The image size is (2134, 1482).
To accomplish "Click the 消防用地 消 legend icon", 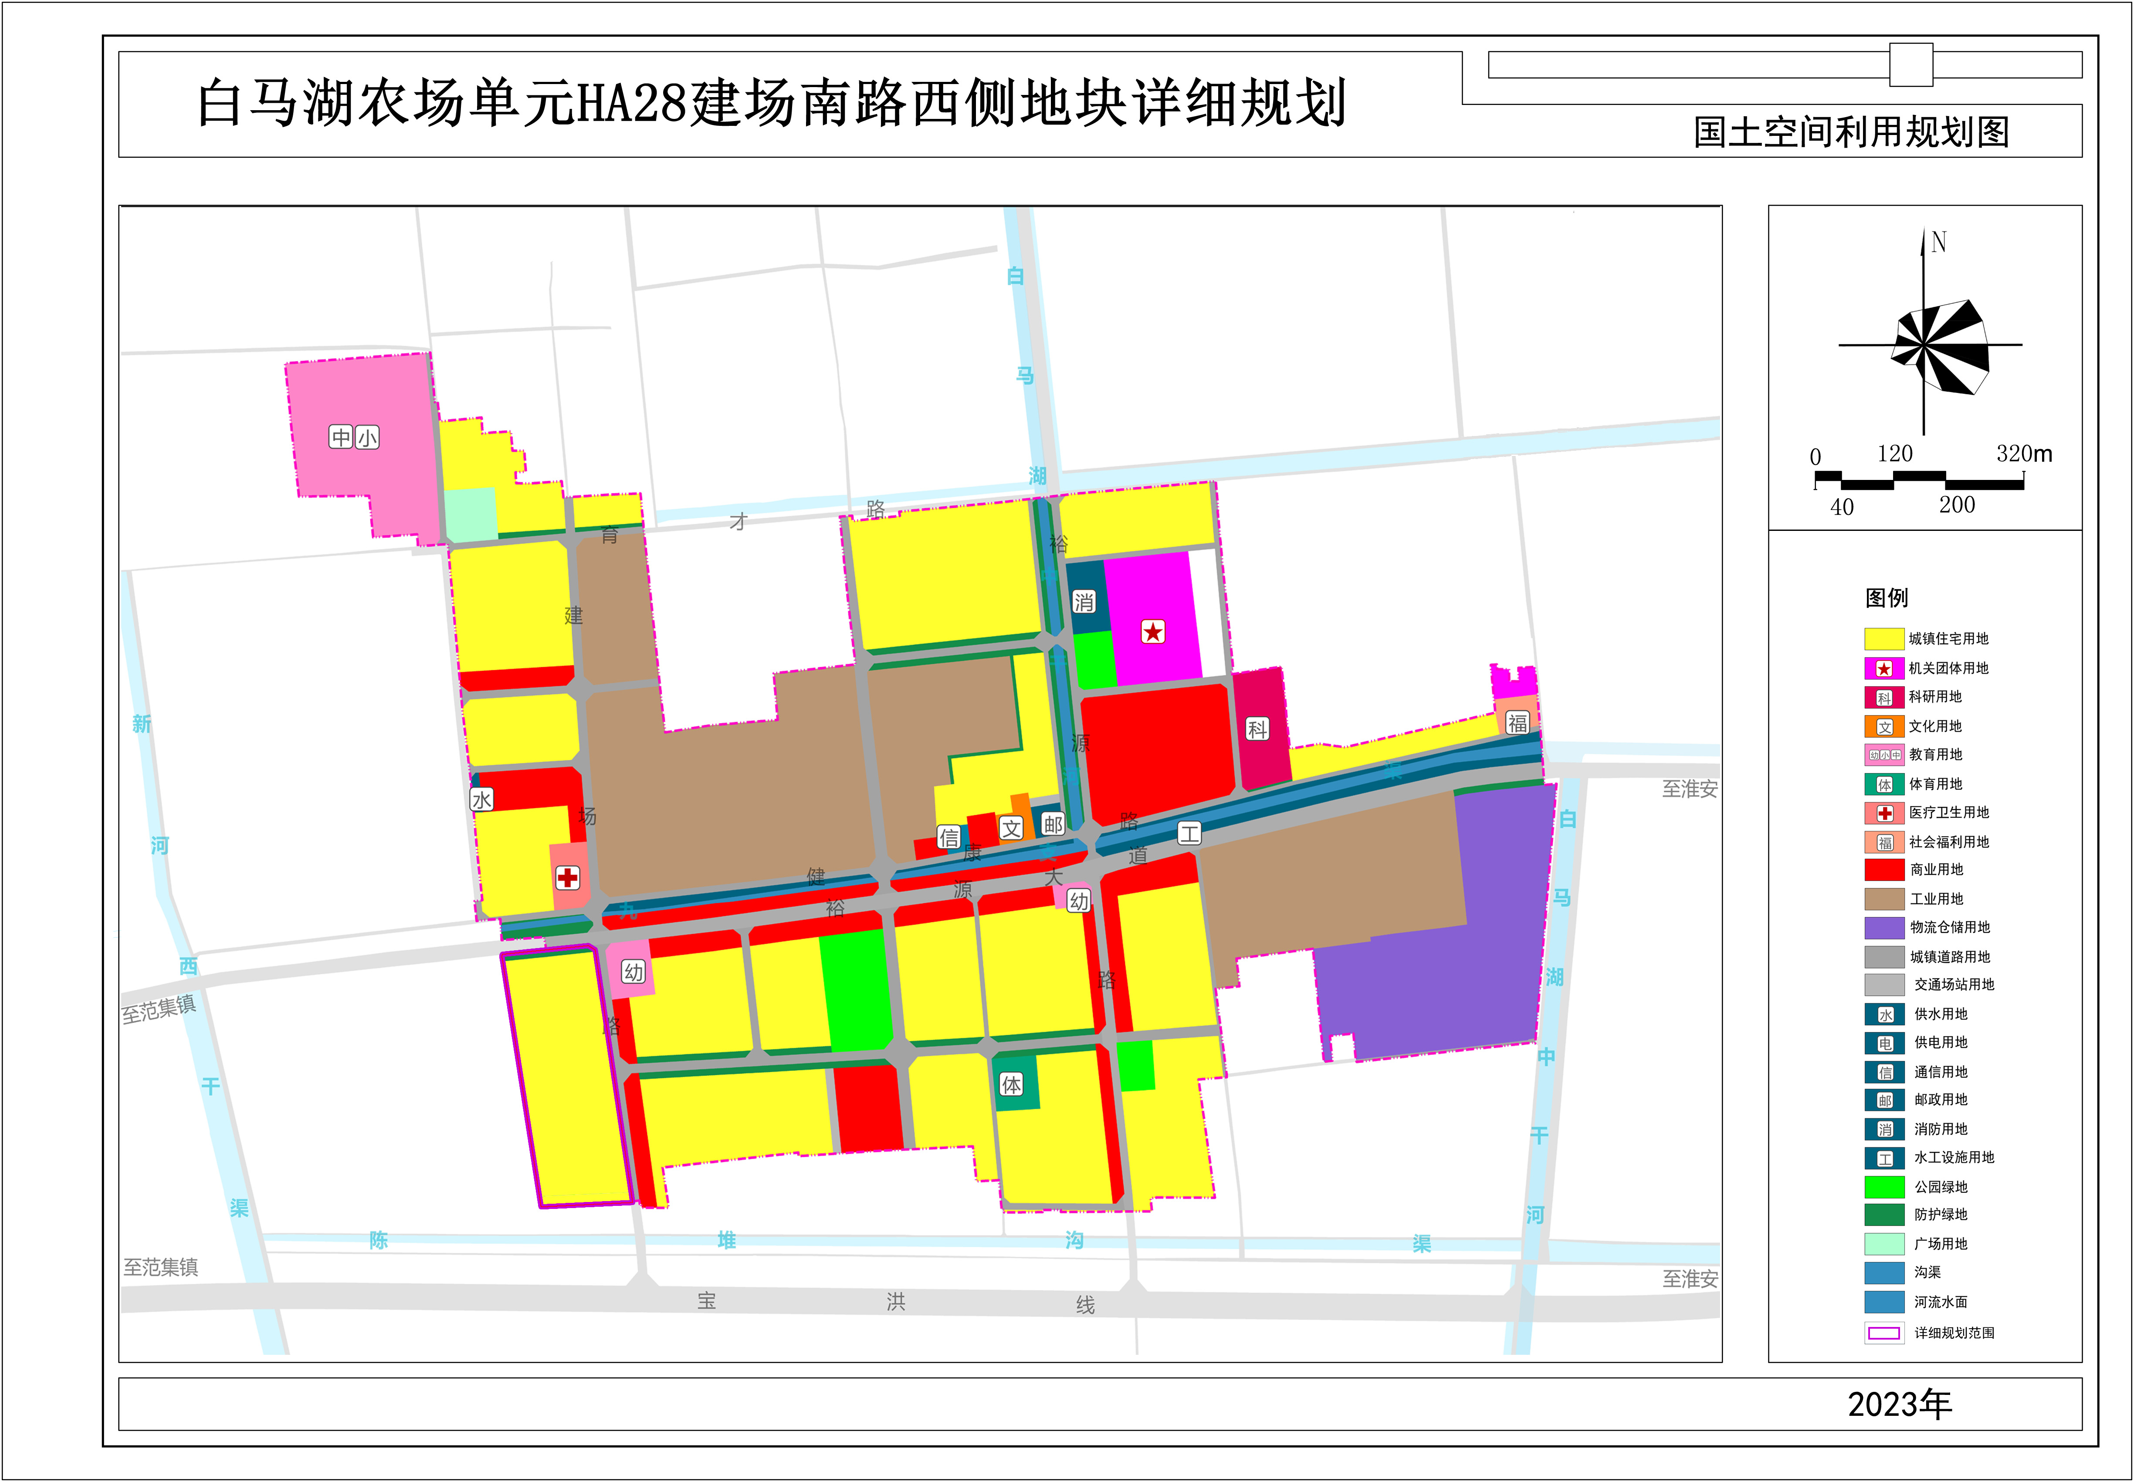I will pyautogui.click(x=1885, y=1129).
